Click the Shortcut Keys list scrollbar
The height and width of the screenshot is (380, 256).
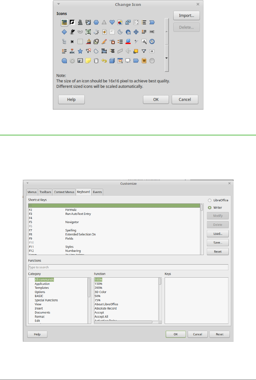coord(202,229)
